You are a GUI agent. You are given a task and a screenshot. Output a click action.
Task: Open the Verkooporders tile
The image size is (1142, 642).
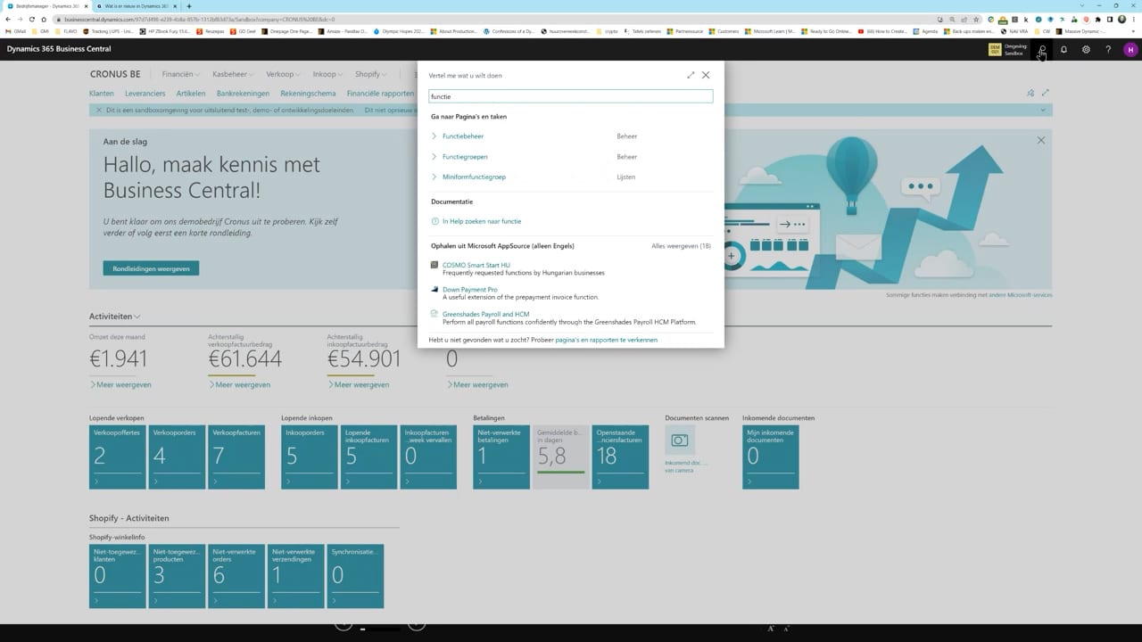(177, 457)
